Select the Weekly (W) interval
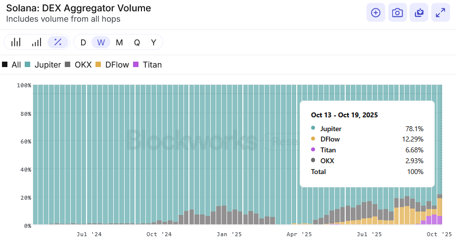This screenshot has width=456, height=248. 101,42
